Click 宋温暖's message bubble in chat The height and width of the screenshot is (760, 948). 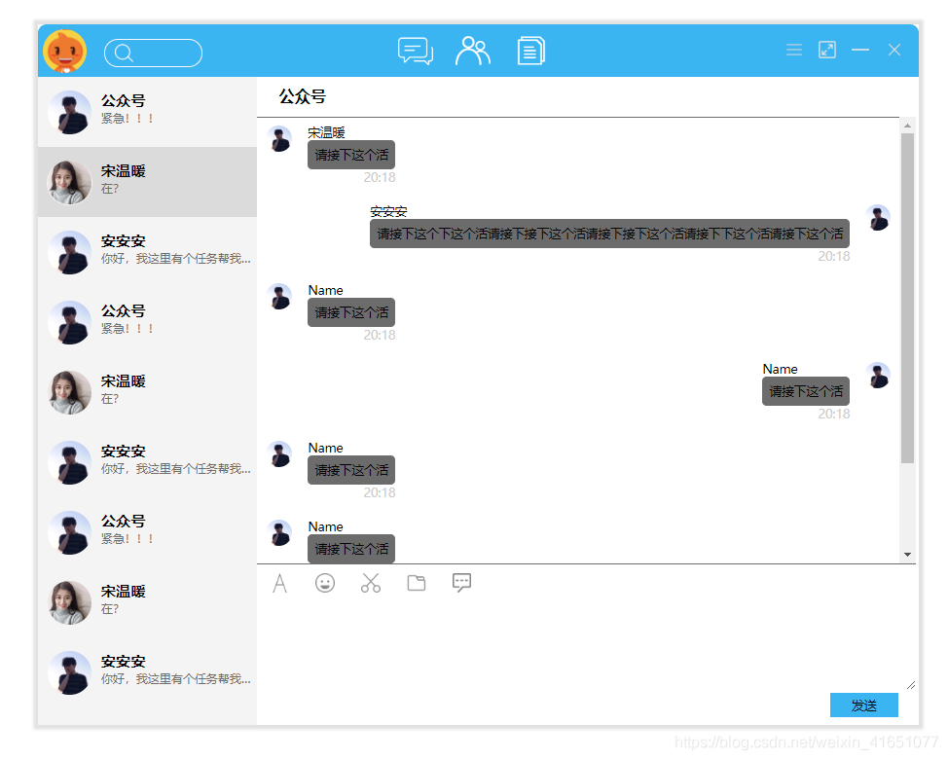click(351, 155)
